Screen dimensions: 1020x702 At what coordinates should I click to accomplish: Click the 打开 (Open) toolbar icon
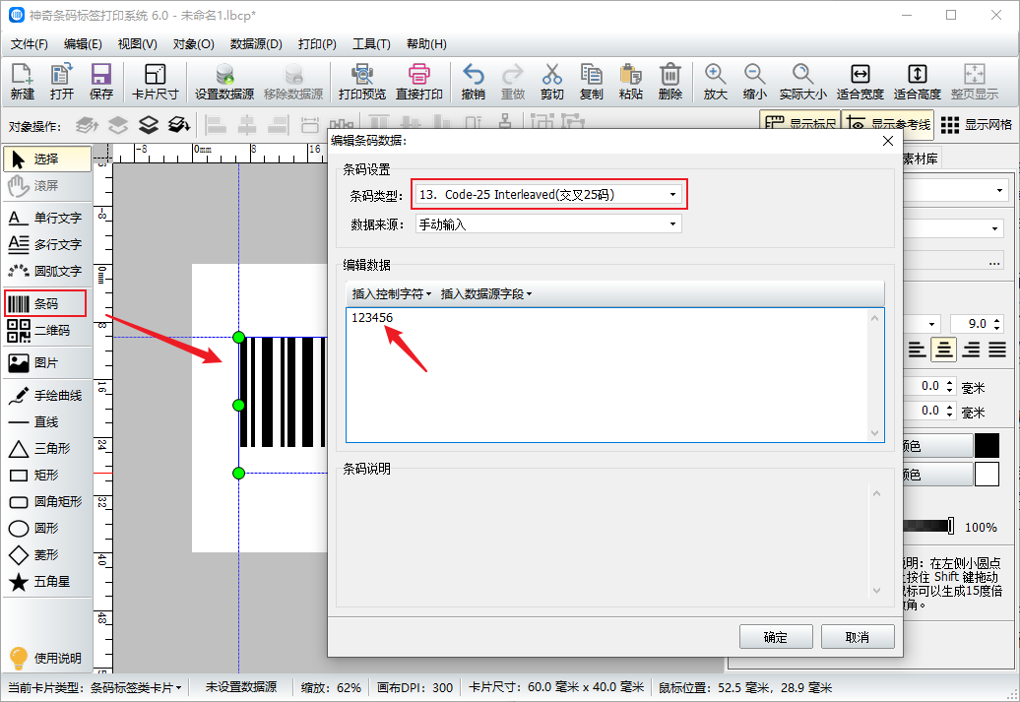[62, 82]
